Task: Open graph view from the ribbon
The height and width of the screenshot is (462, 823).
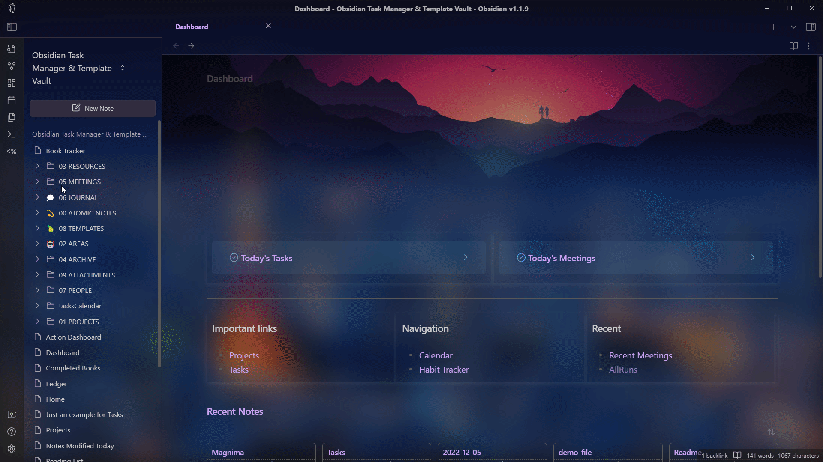Action: [12, 66]
